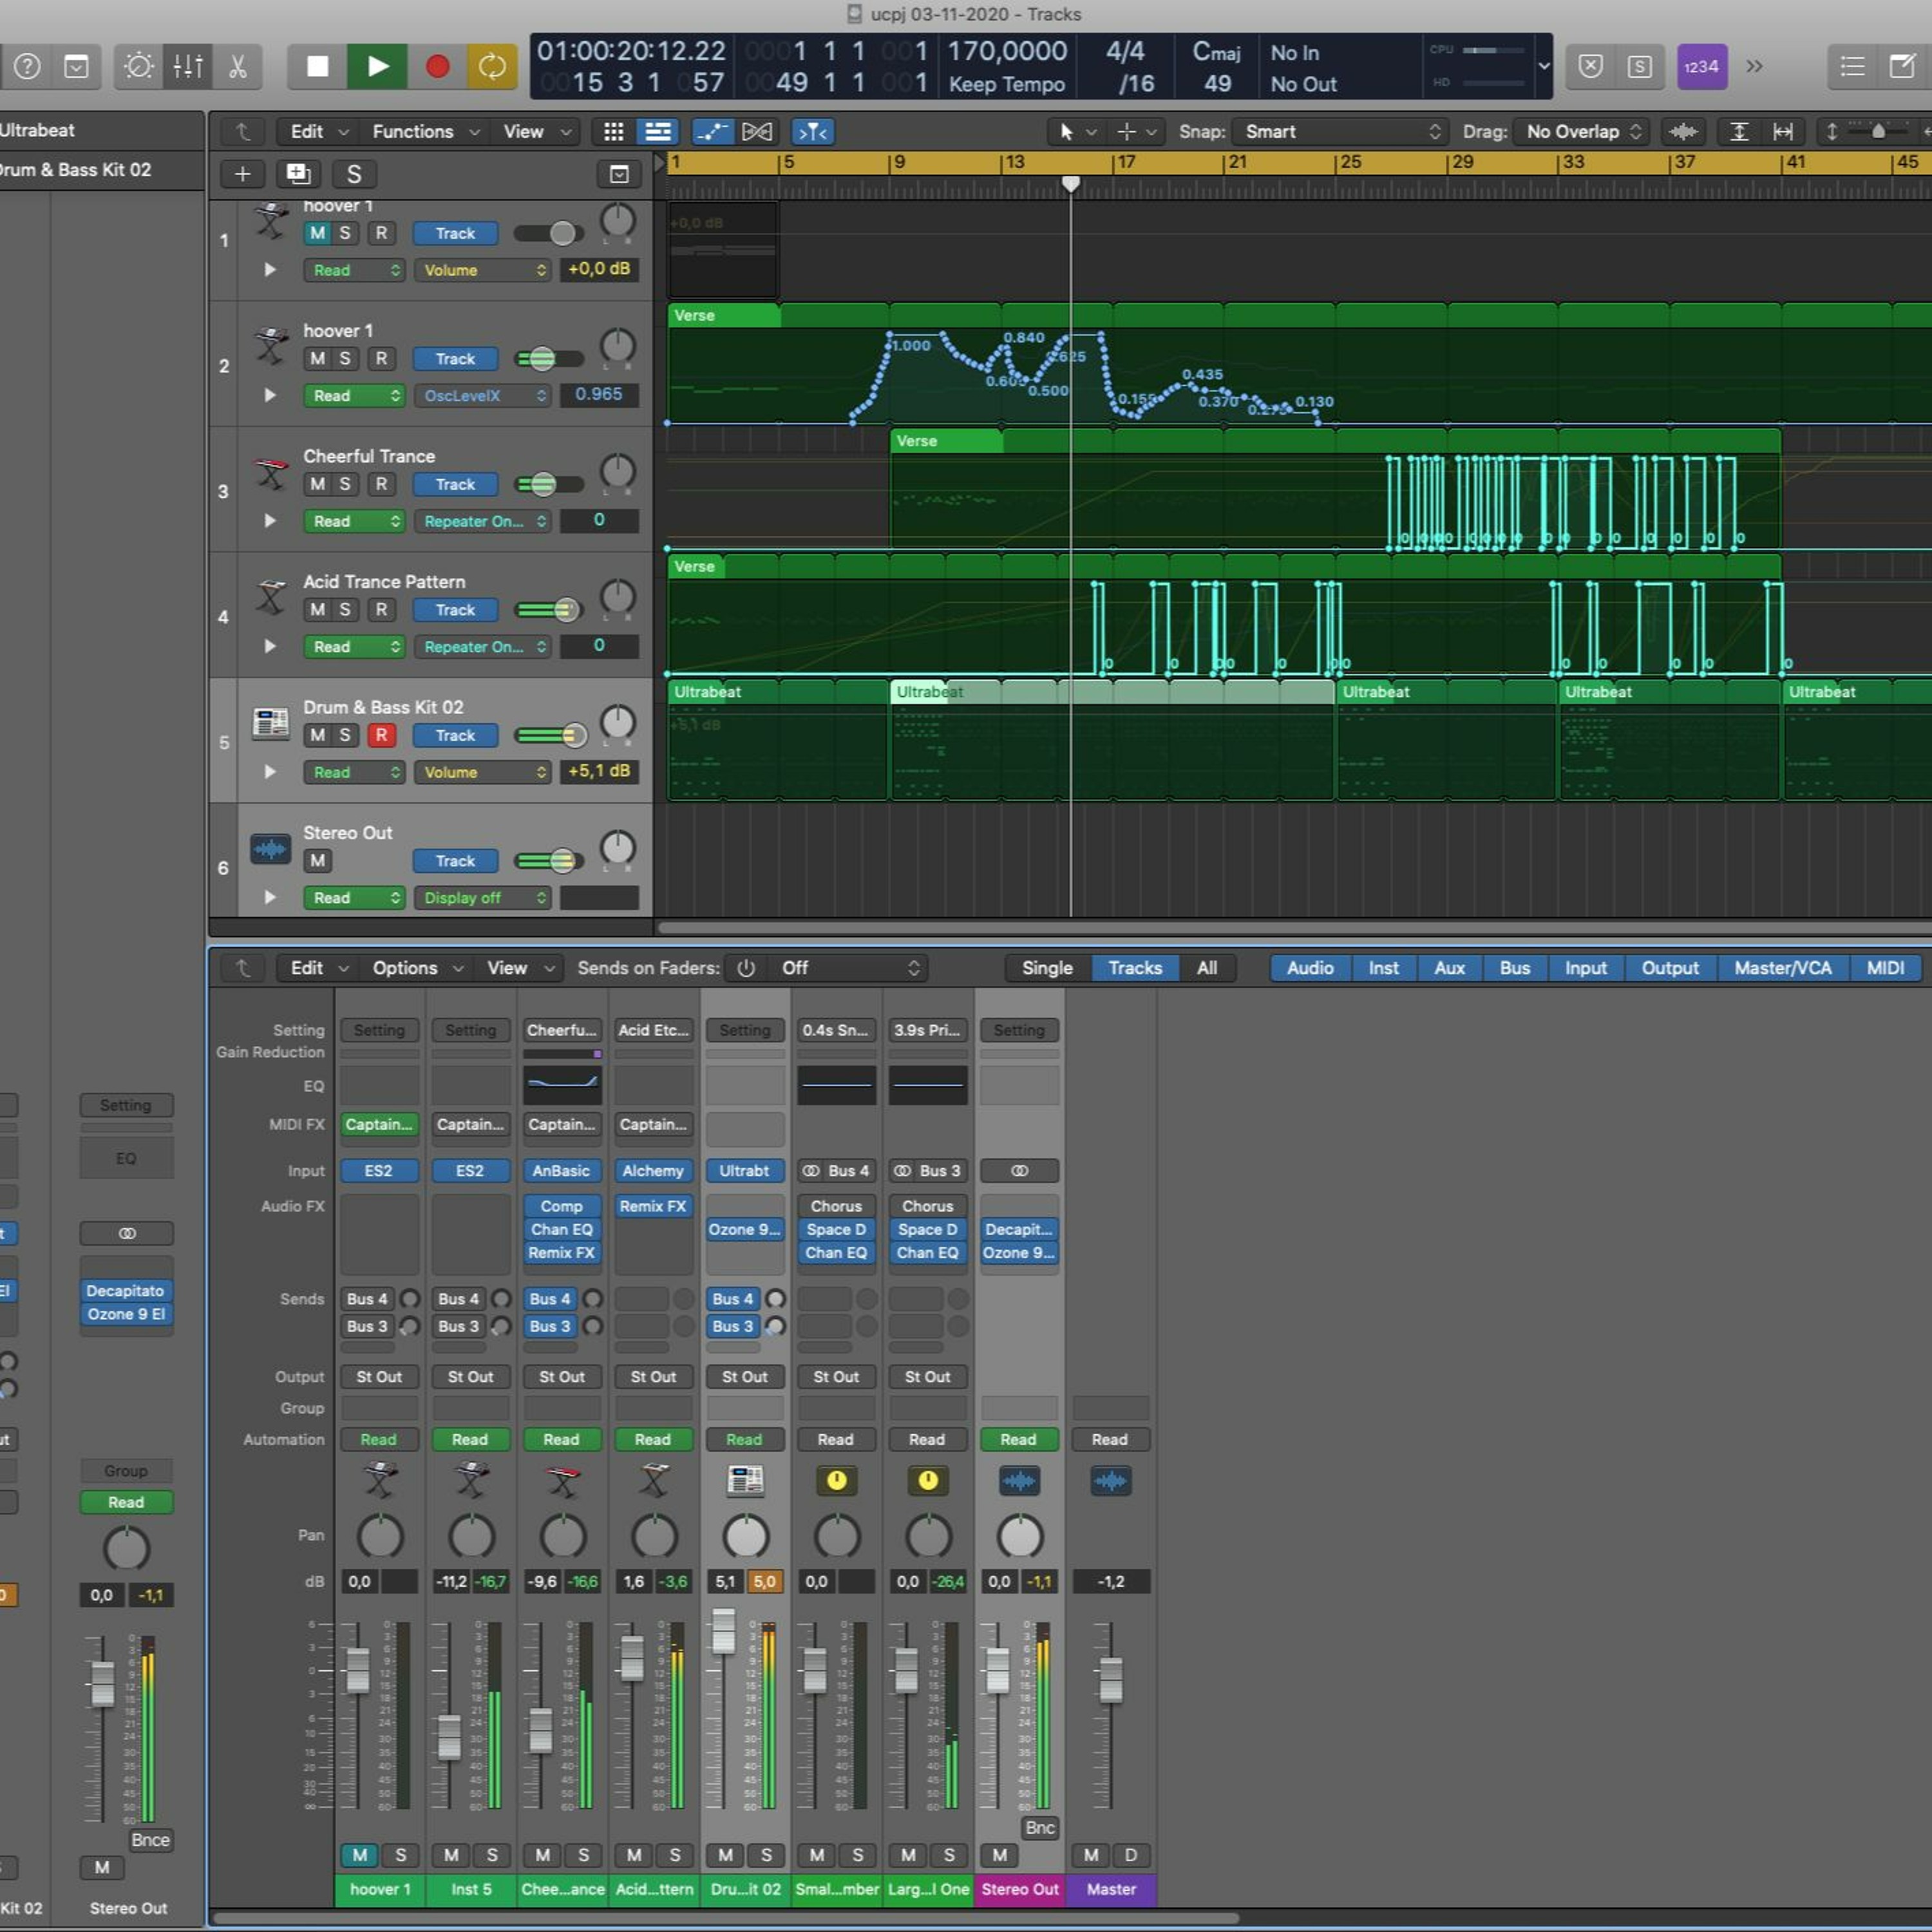1932x1932 pixels.
Task: Solo the Acid Trance Pattern track
Action: click(345, 610)
